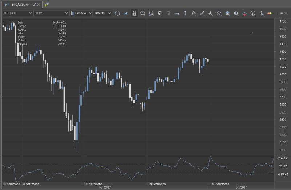Screen dimensions: 291x190
Task: Toggle the crosshair cursor tool
Action: [x=261, y=13]
